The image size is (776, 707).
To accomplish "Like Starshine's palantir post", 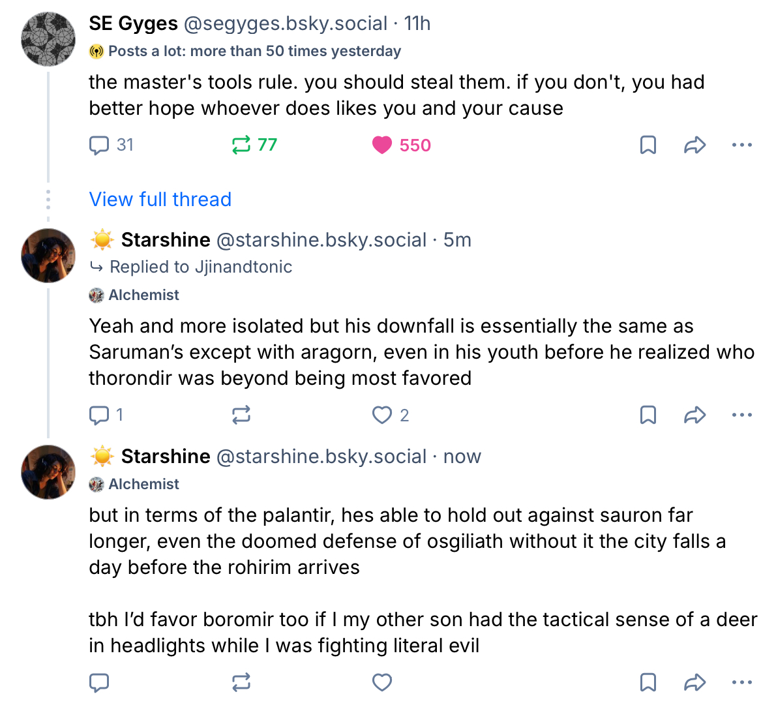I will [x=382, y=682].
